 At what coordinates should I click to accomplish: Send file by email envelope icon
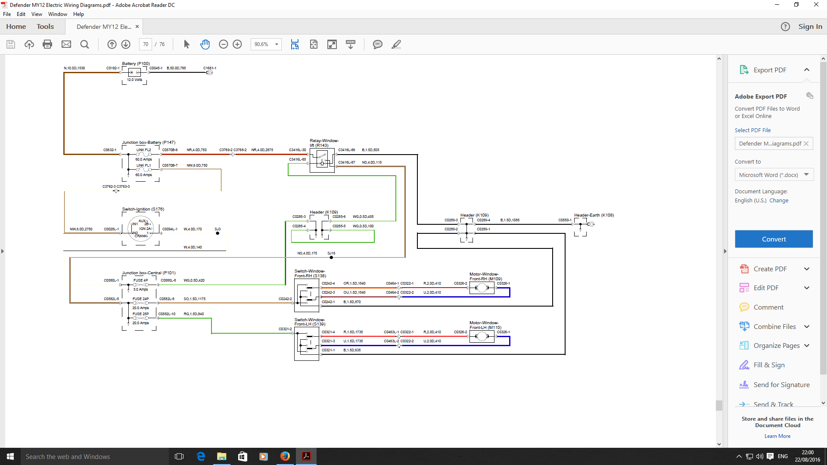point(66,44)
